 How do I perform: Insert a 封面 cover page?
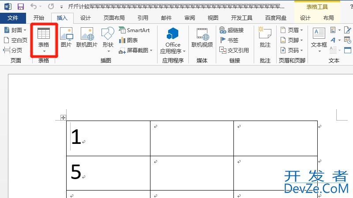click(x=15, y=30)
